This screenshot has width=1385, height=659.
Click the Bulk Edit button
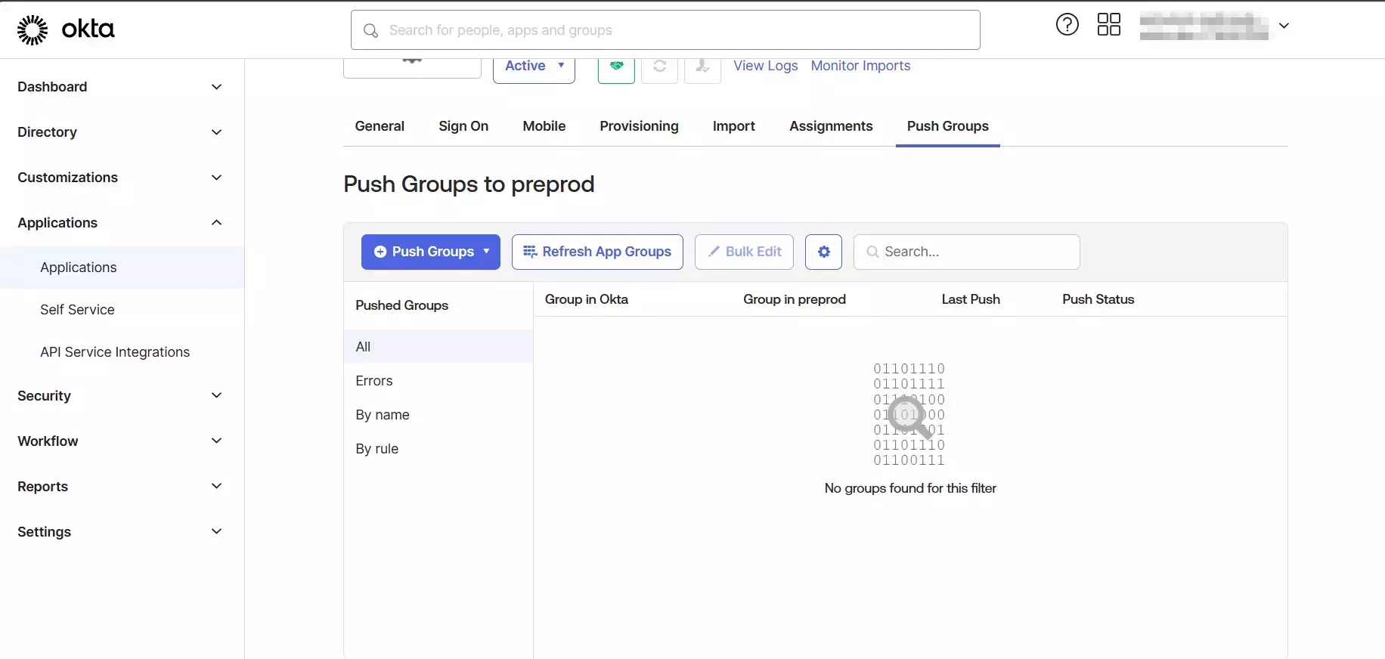744,252
